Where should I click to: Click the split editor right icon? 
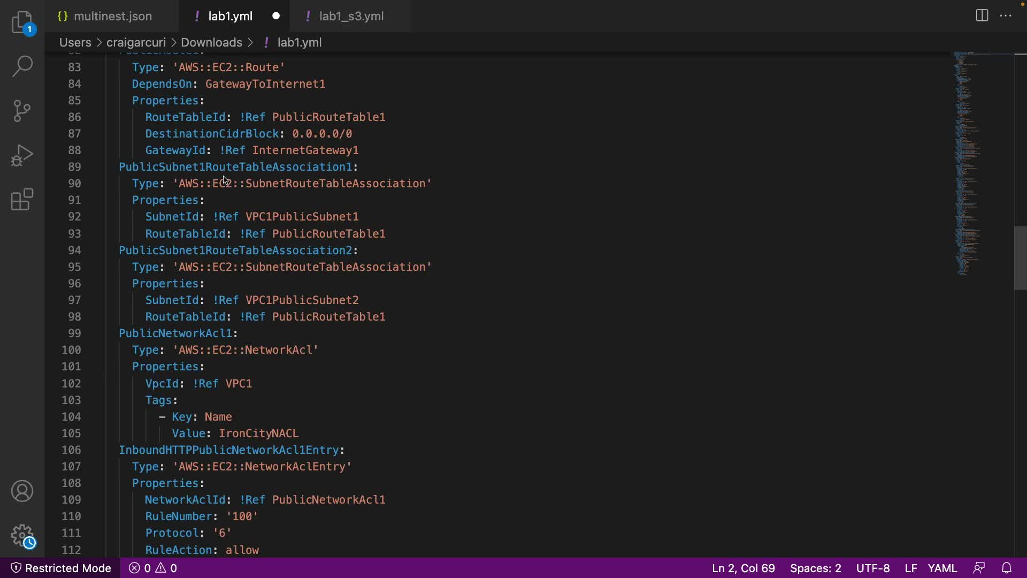coord(982,16)
